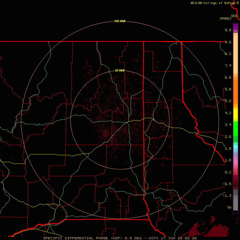Viewport: 240px width, 240px height.
Task: Click the [PHAS] legend title
Action: coord(225,18)
